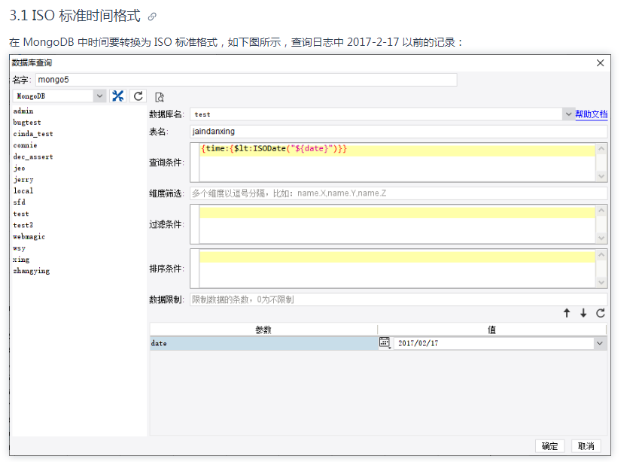The width and height of the screenshot is (639, 462).
Task: Click the 值 column header
Action: 492,330
